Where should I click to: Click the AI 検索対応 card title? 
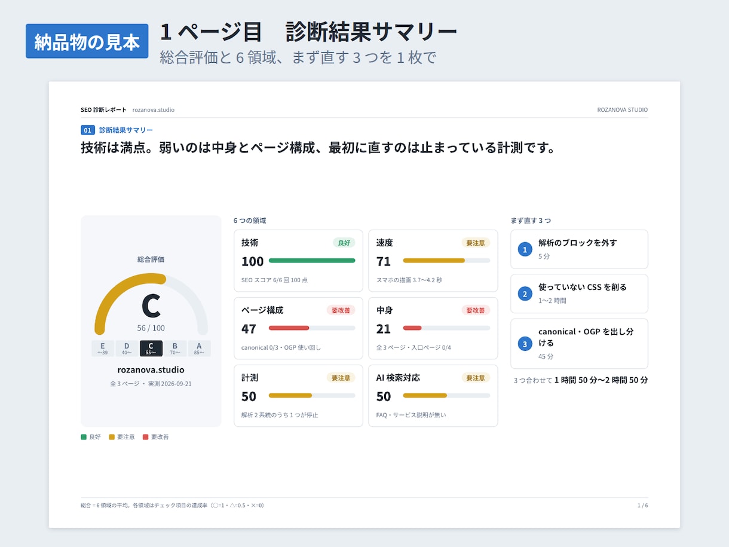coord(398,378)
